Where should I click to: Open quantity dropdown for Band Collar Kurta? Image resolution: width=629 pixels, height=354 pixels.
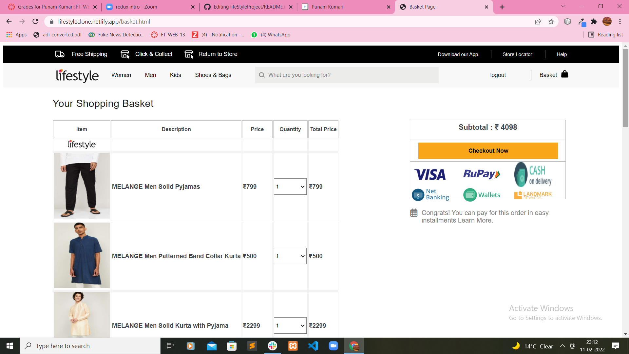pyautogui.click(x=290, y=256)
